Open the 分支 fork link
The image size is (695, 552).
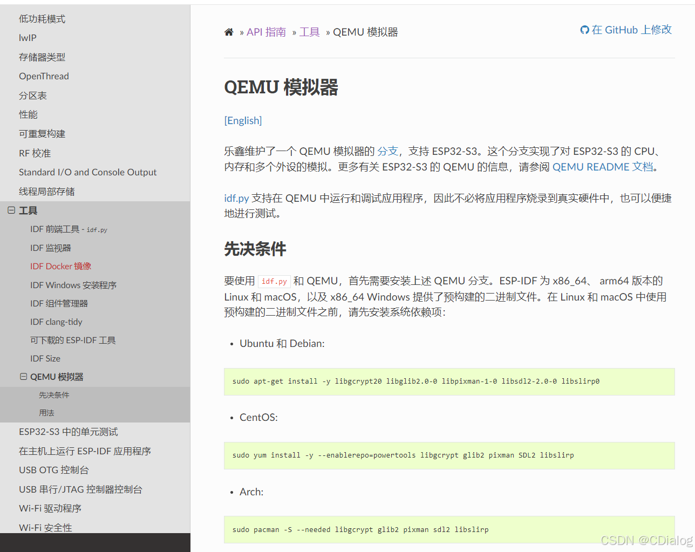coord(387,151)
